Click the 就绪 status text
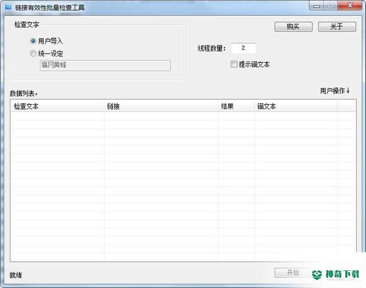 pyautogui.click(x=16, y=275)
